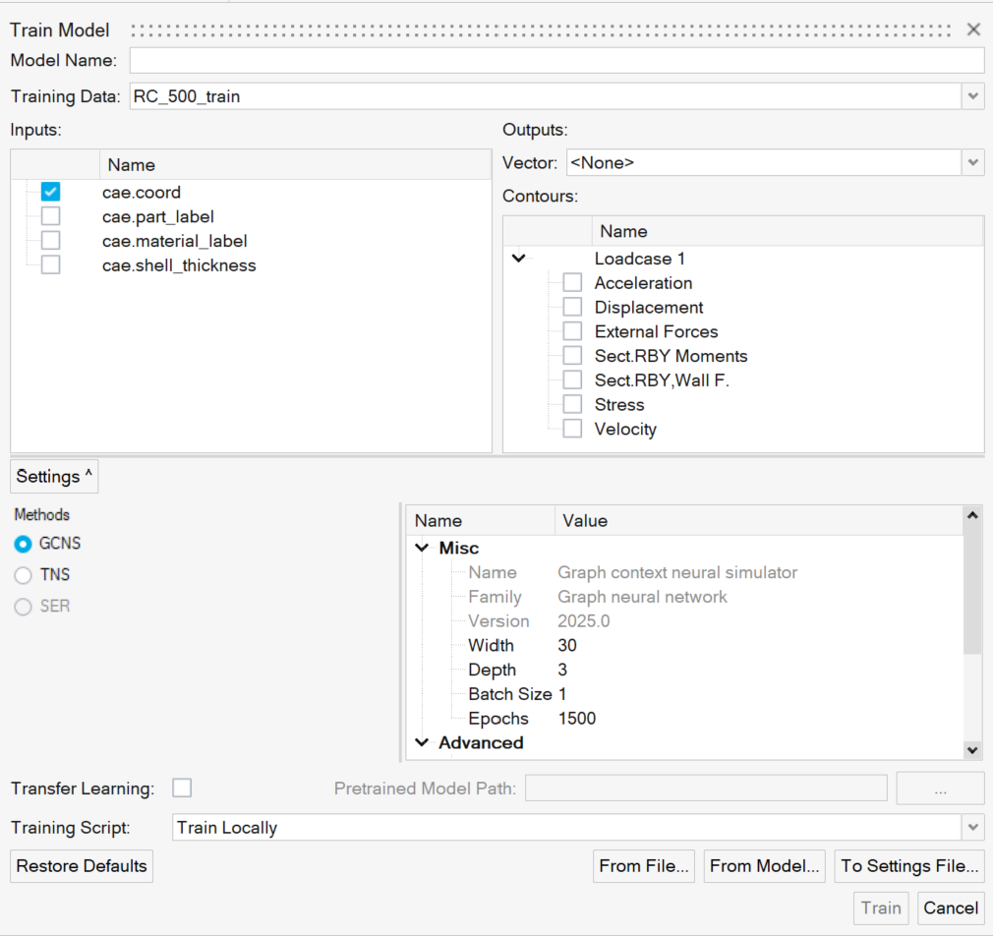Collapse the Settings section
This screenshot has width=993, height=936.
pos(55,477)
